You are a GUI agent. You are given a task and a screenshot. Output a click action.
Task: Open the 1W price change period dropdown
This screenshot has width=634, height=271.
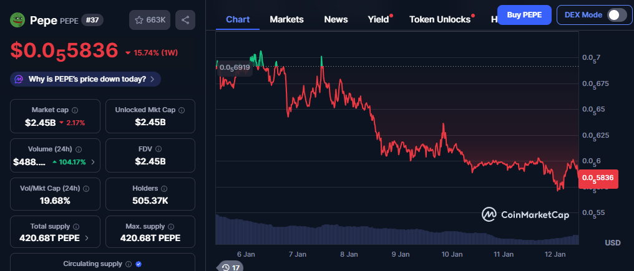(150, 53)
